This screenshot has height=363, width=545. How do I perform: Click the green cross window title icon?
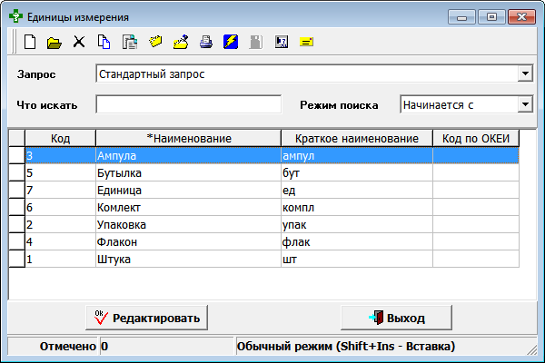click(x=15, y=16)
